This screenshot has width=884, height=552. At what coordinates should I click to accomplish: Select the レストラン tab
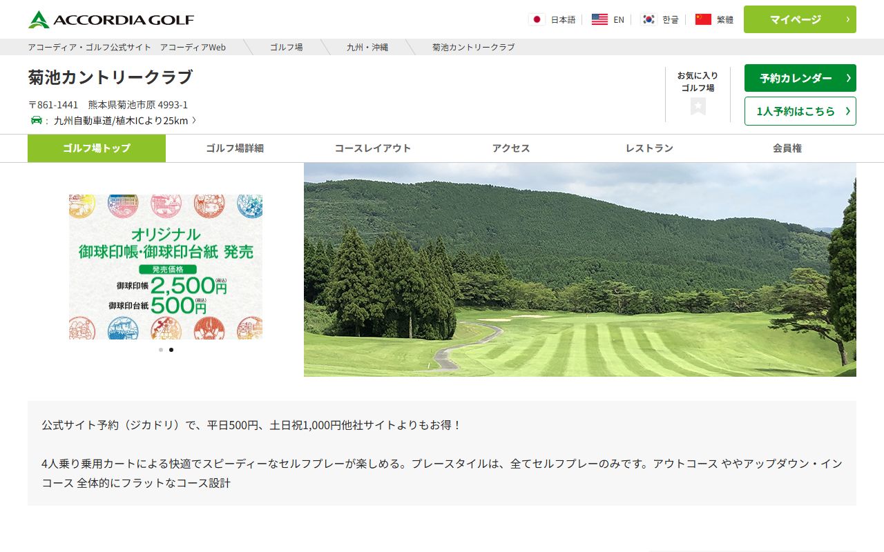(649, 148)
